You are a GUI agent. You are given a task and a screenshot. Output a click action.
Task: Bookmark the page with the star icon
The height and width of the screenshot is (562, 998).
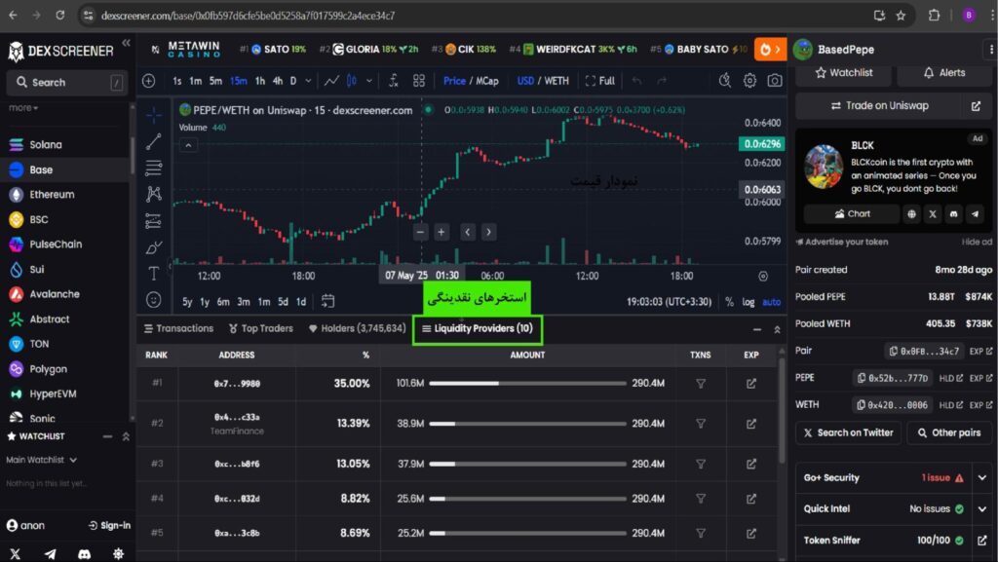[x=901, y=16]
